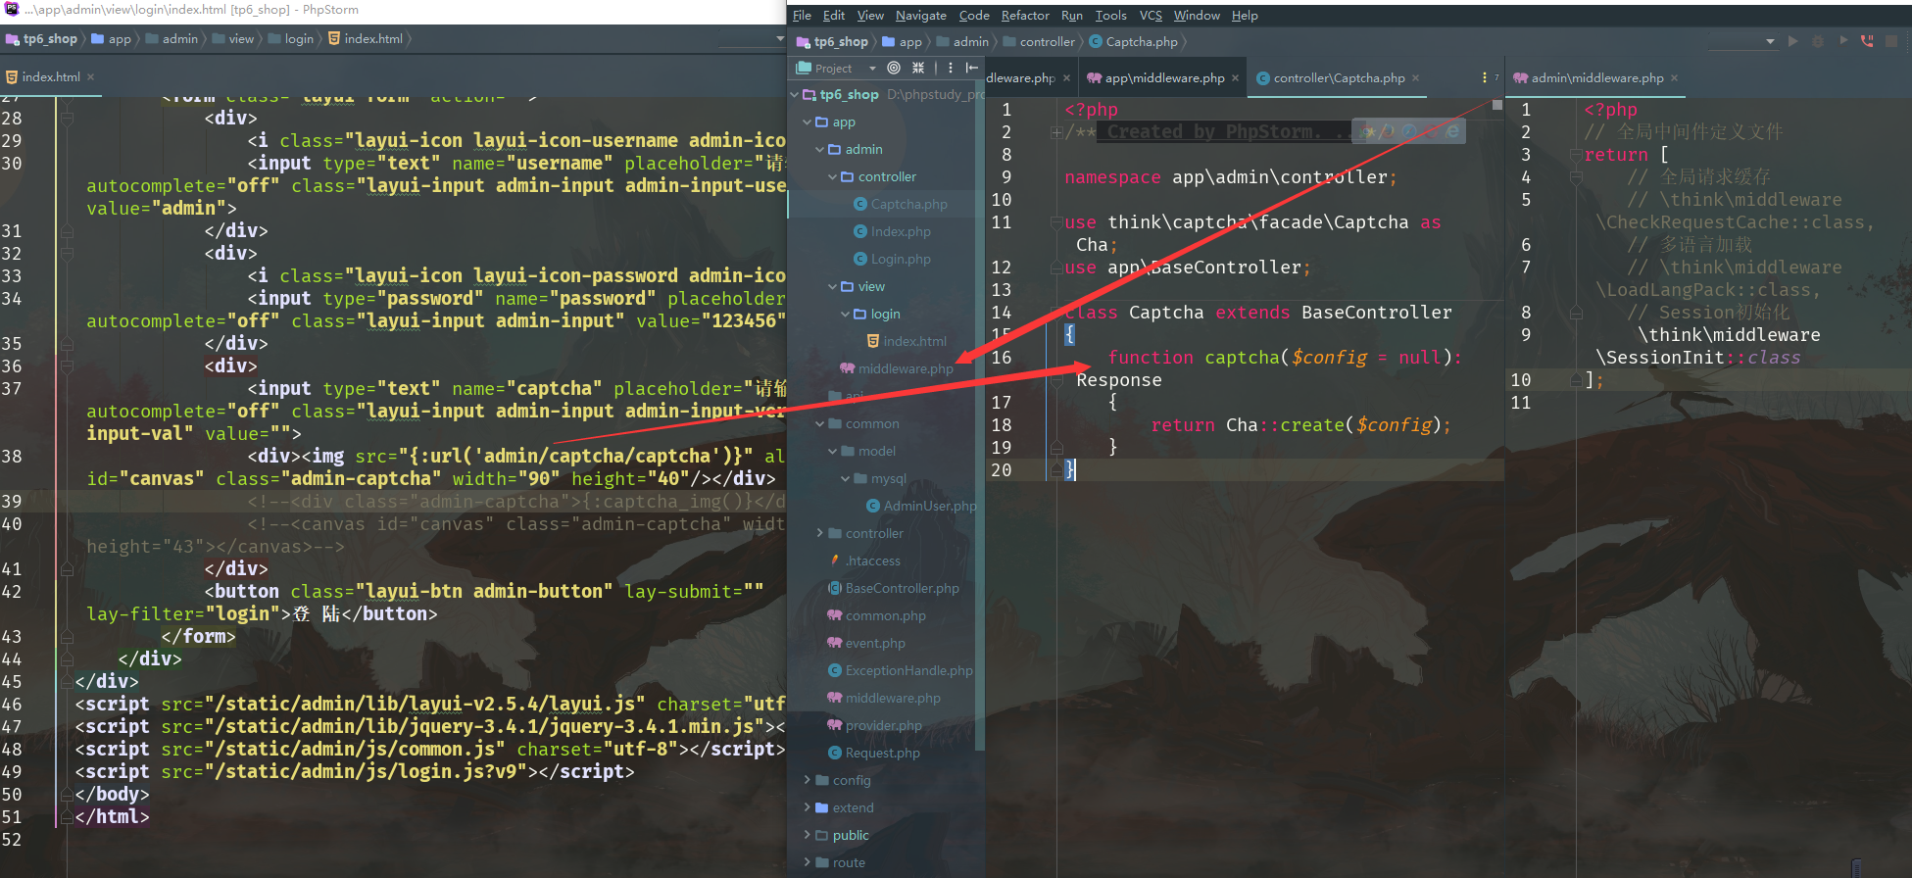Screen dimensions: 1912x878
Task: Open AdminUser.php under mysql folder
Action: pos(930,506)
